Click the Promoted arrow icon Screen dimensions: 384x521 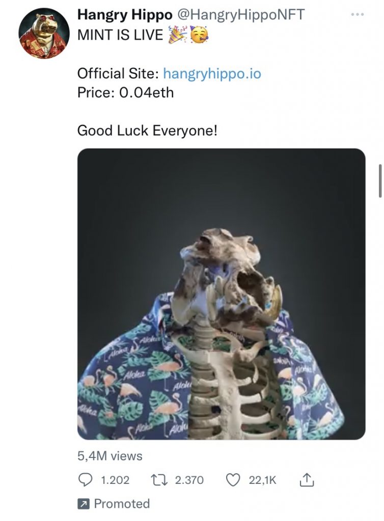coord(83,504)
